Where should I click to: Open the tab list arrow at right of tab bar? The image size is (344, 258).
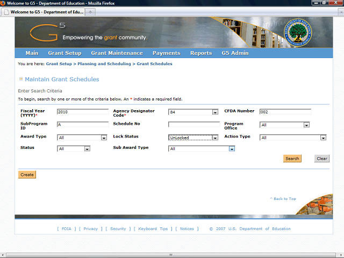(341, 12)
